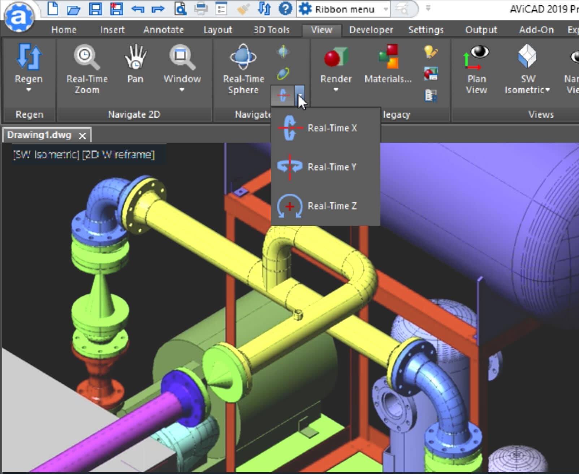The width and height of the screenshot is (579, 474).
Task: Close the Drawing1.dwg document tab
Action: pos(82,136)
